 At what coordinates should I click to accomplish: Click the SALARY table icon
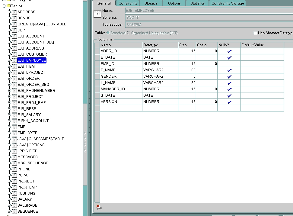coord(14,199)
